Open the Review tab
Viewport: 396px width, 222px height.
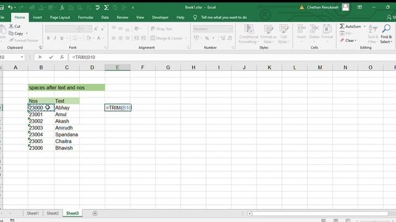click(123, 17)
